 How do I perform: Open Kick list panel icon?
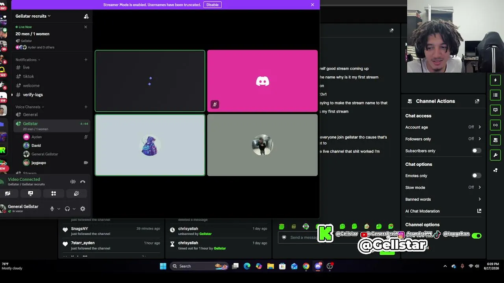click(495, 95)
